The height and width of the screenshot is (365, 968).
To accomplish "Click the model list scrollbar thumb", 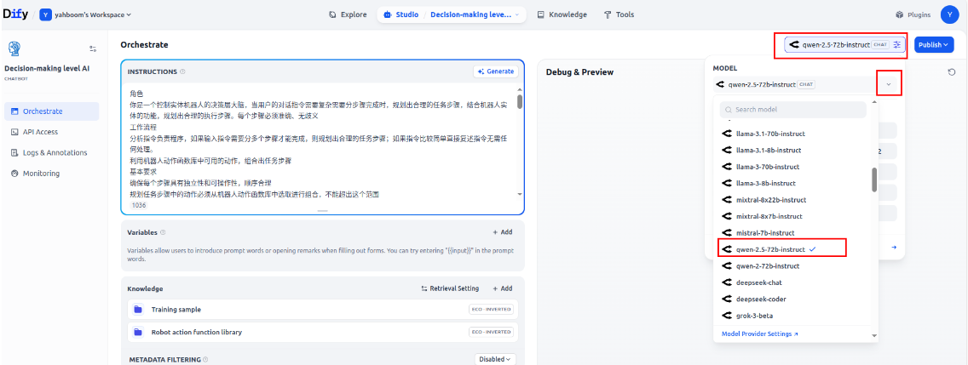I will click(x=874, y=180).
